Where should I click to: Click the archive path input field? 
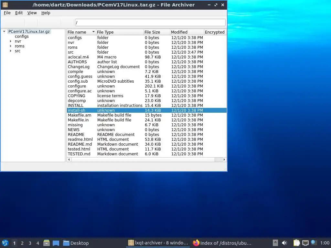pyautogui.click(x=150, y=22)
